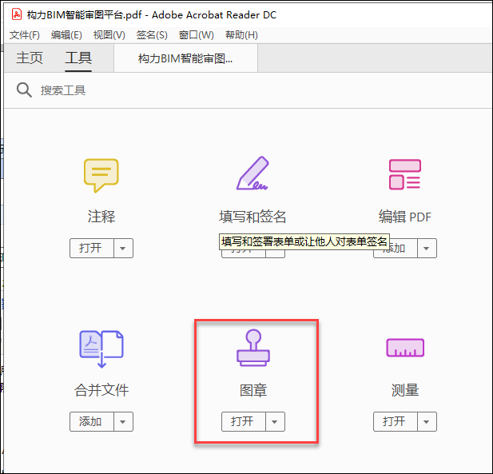Click the search magnifier icon
493x474 pixels.
click(x=24, y=90)
